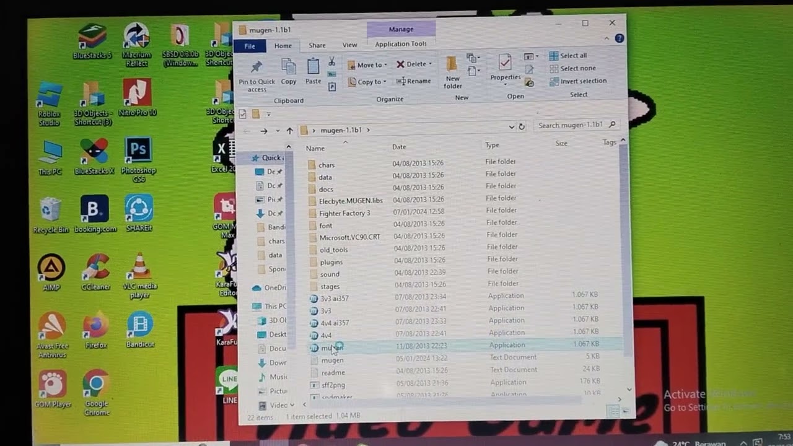
Task: Switch to Share ribbon tab
Action: click(317, 45)
